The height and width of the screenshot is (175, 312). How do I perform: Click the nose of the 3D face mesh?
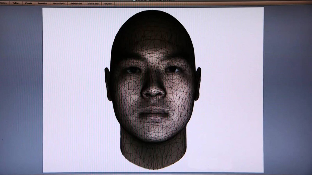coord(153,92)
